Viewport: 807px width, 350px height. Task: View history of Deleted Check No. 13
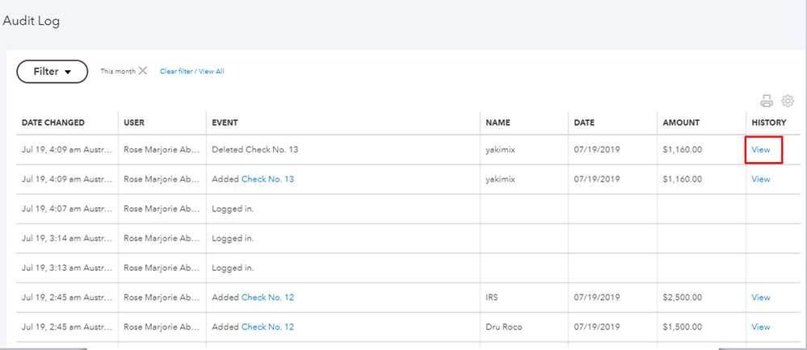click(x=761, y=150)
